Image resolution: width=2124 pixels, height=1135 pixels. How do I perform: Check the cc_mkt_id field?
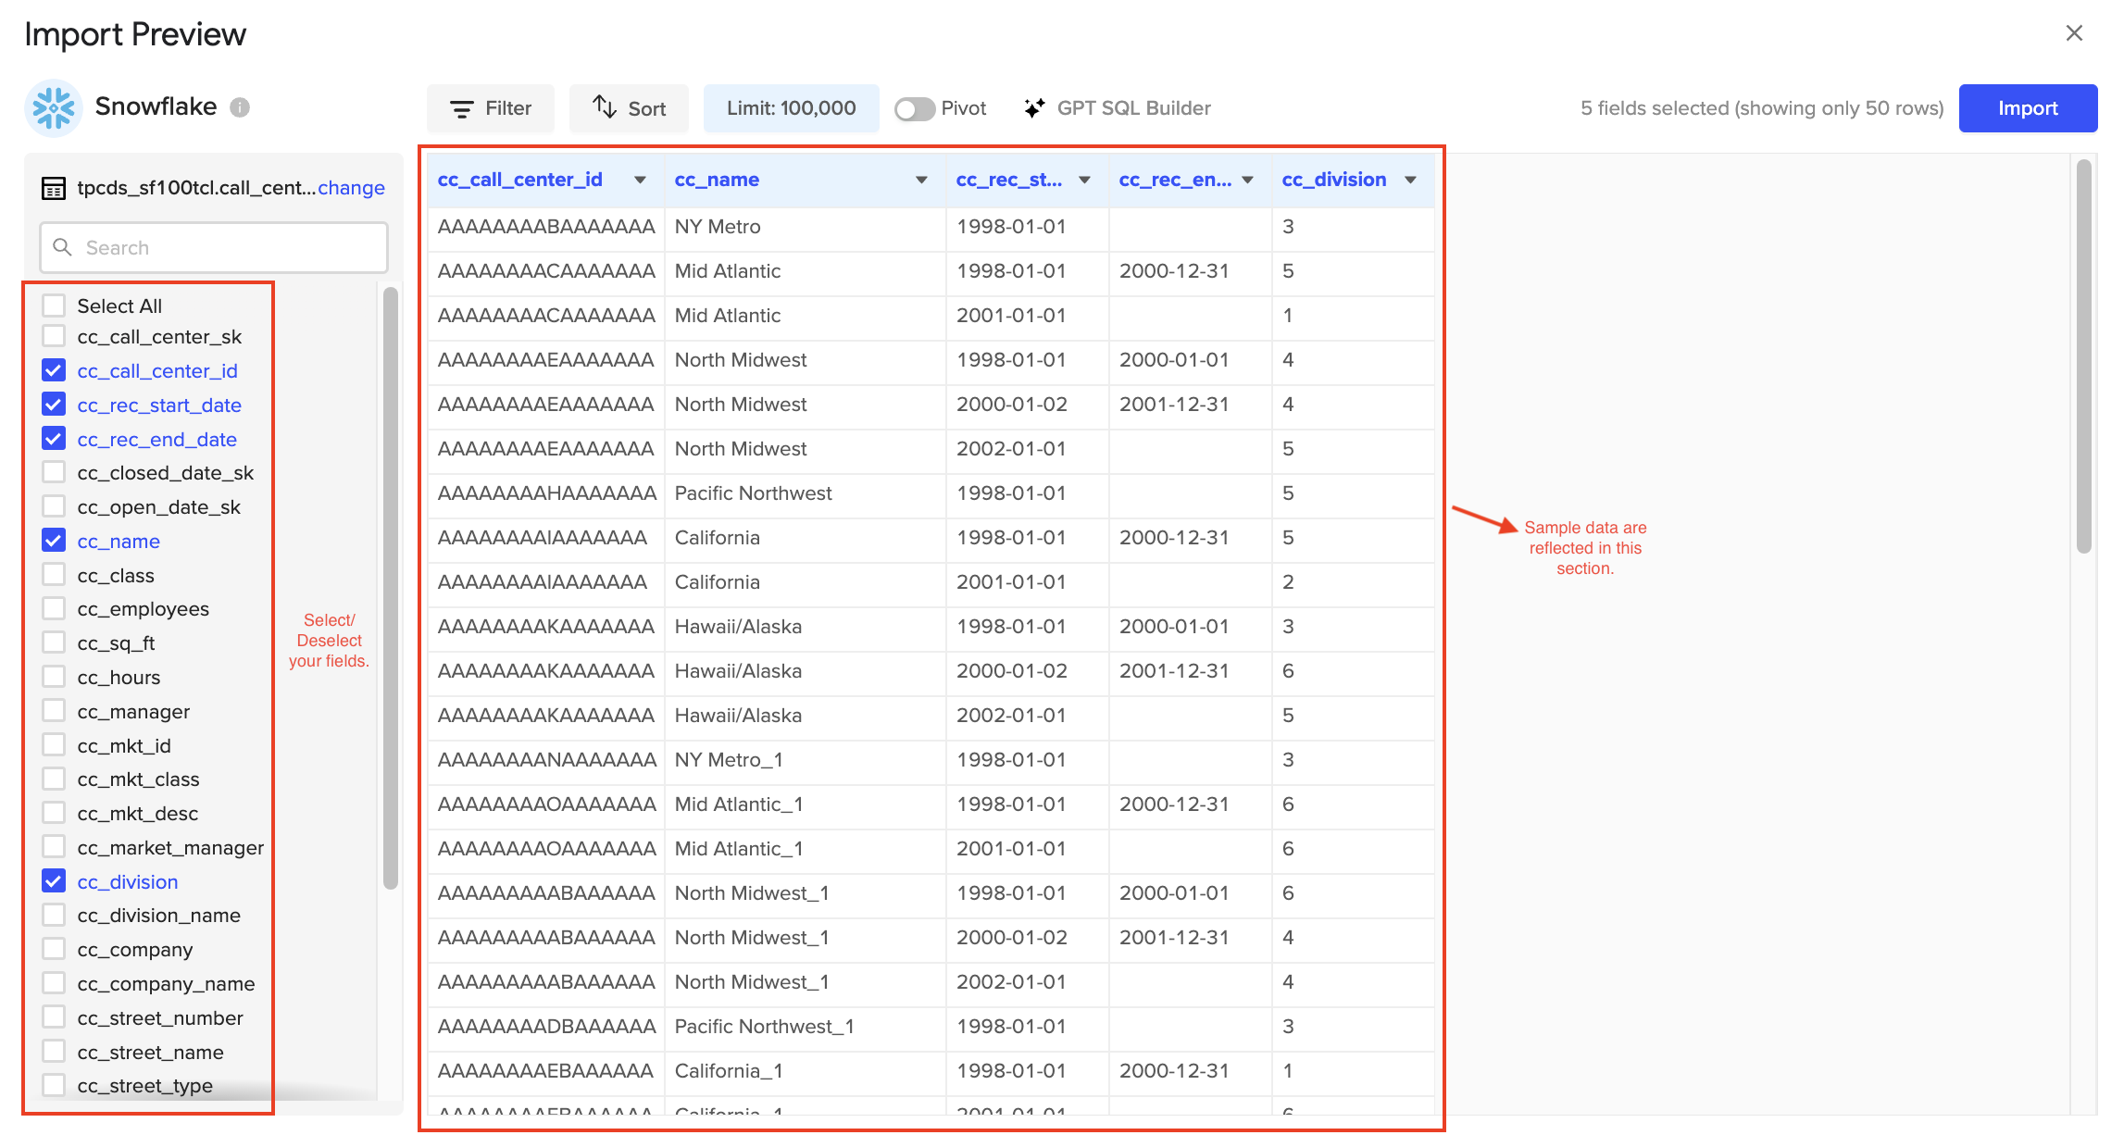[x=54, y=745]
